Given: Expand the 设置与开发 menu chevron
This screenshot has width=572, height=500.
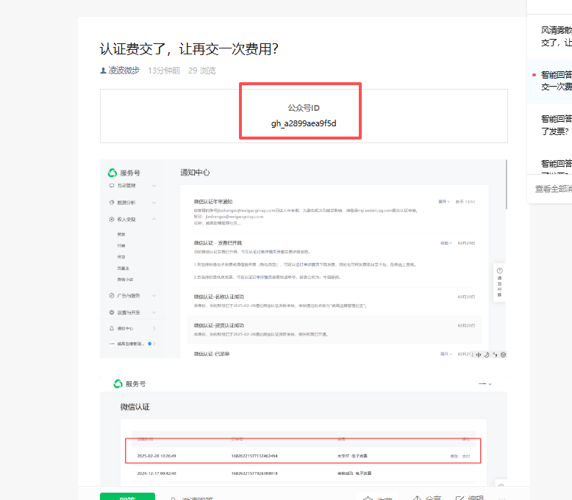Looking at the screenshot, I should (154, 313).
